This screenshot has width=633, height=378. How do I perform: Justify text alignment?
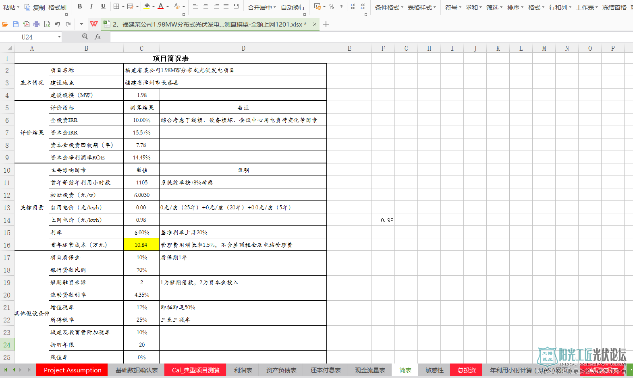pos(226,6)
